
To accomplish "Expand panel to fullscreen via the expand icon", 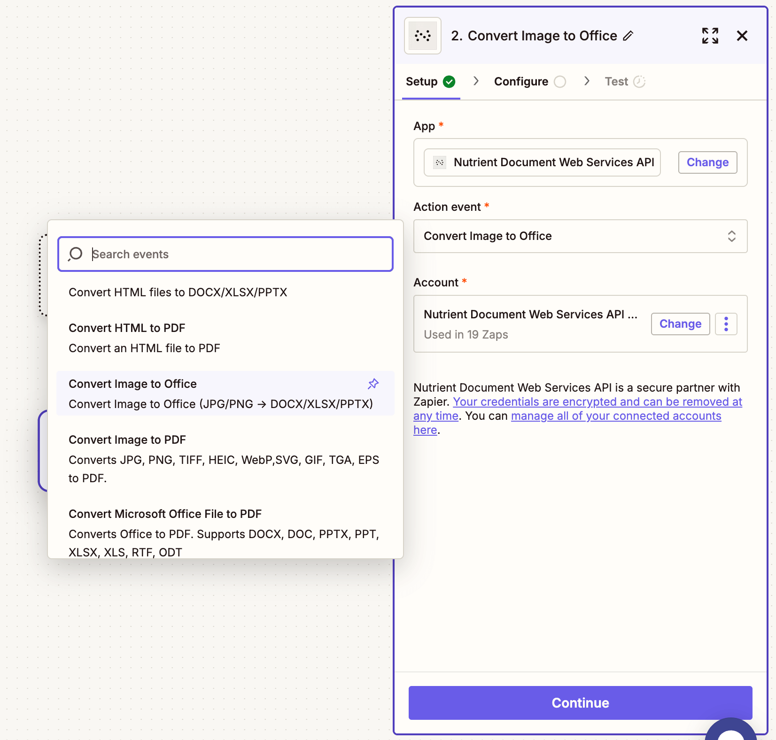I will point(710,35).
